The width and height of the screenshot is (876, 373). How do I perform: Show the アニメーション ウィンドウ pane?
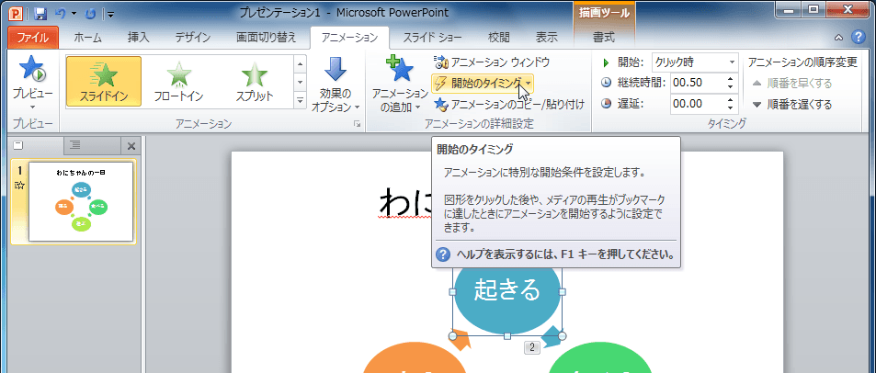tap(492, 62)
